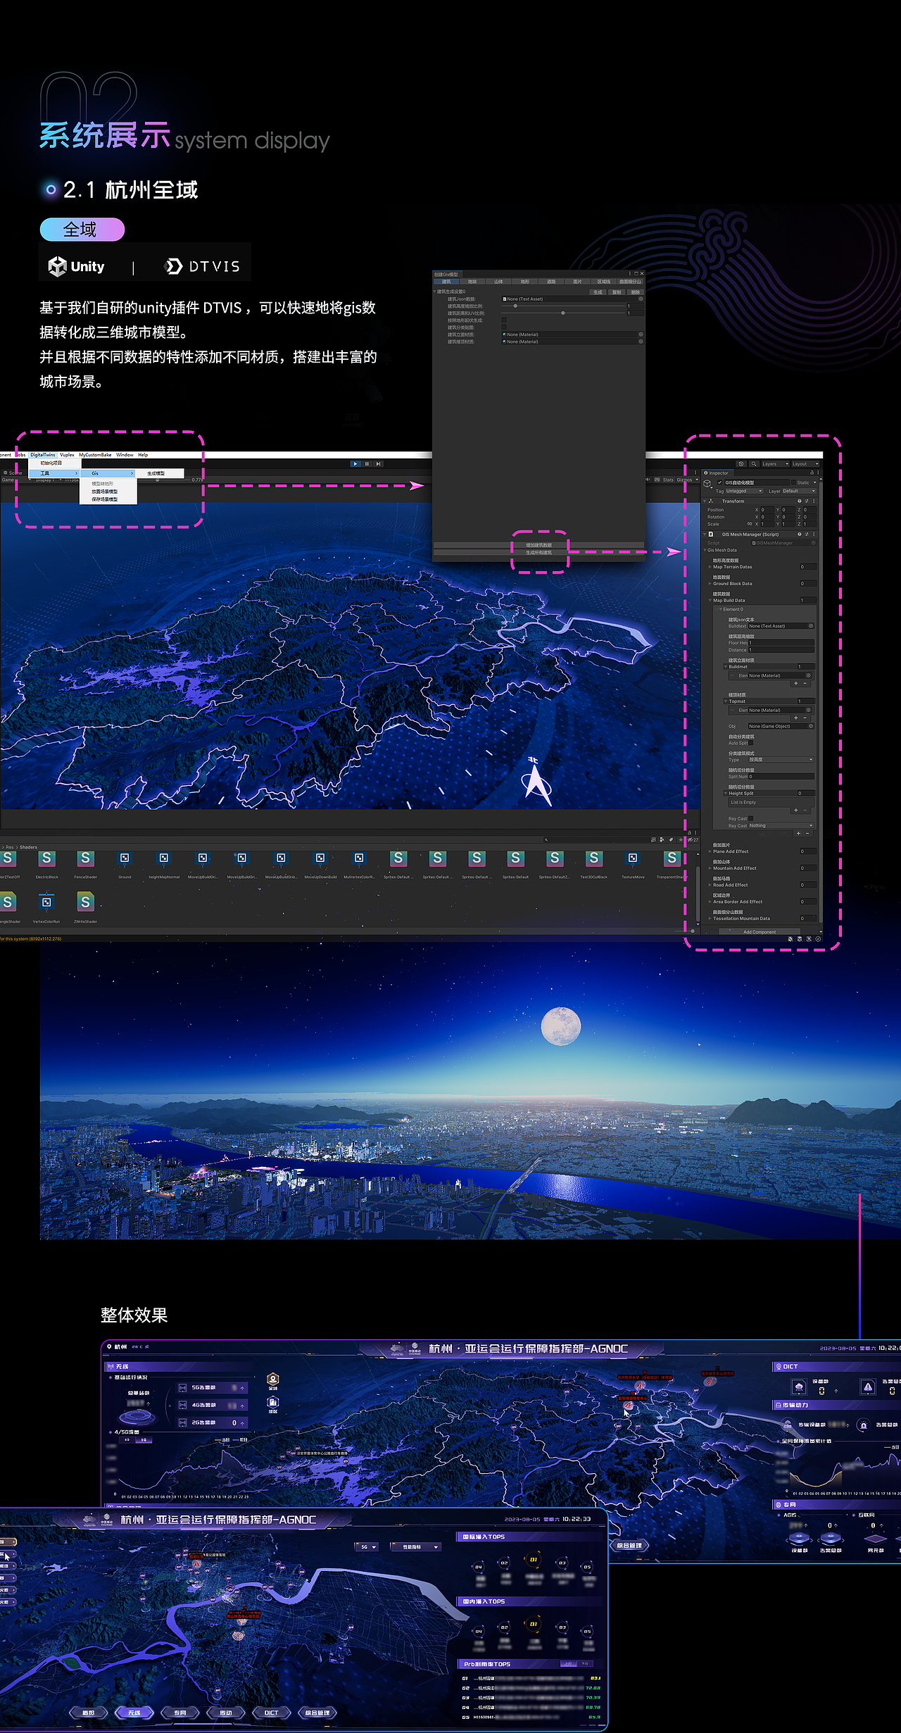The image size is (901, 1733).
Task: Expand Ground Block Data foldout
Action: click(x=710, y=584)
